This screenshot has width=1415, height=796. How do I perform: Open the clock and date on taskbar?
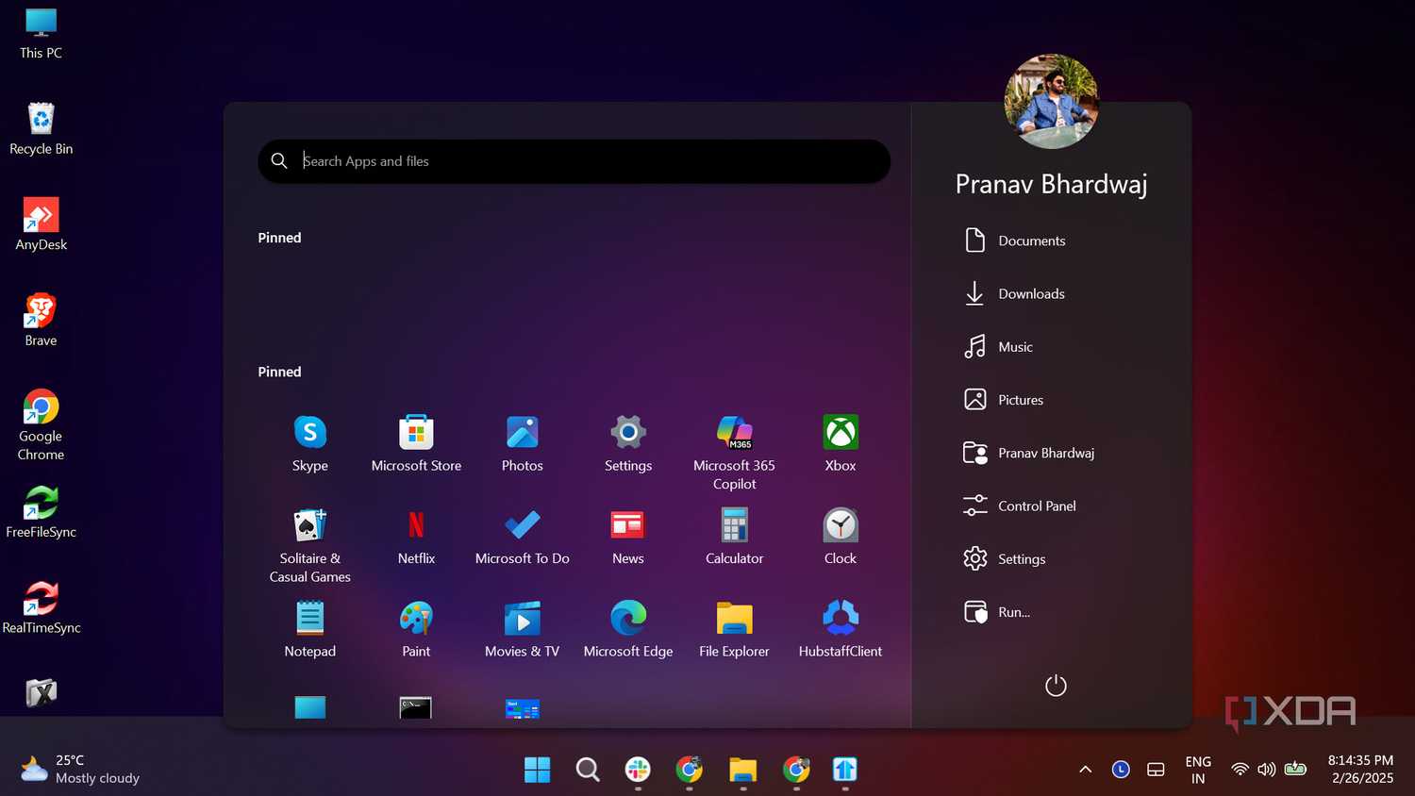coord(1360,769)
